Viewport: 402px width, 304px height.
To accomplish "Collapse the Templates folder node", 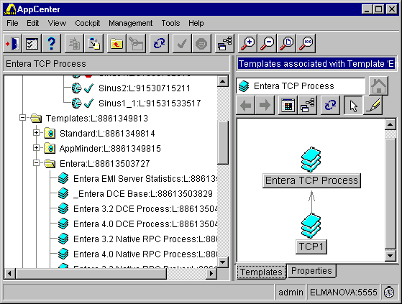I will [22, 118].
